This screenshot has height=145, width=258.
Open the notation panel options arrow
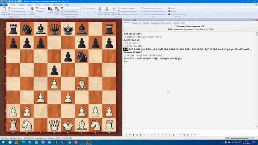254,20
